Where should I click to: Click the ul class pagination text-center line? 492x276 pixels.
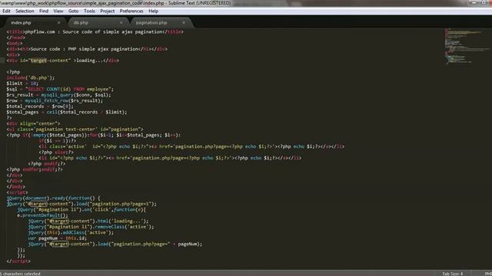tap(75, 130)
